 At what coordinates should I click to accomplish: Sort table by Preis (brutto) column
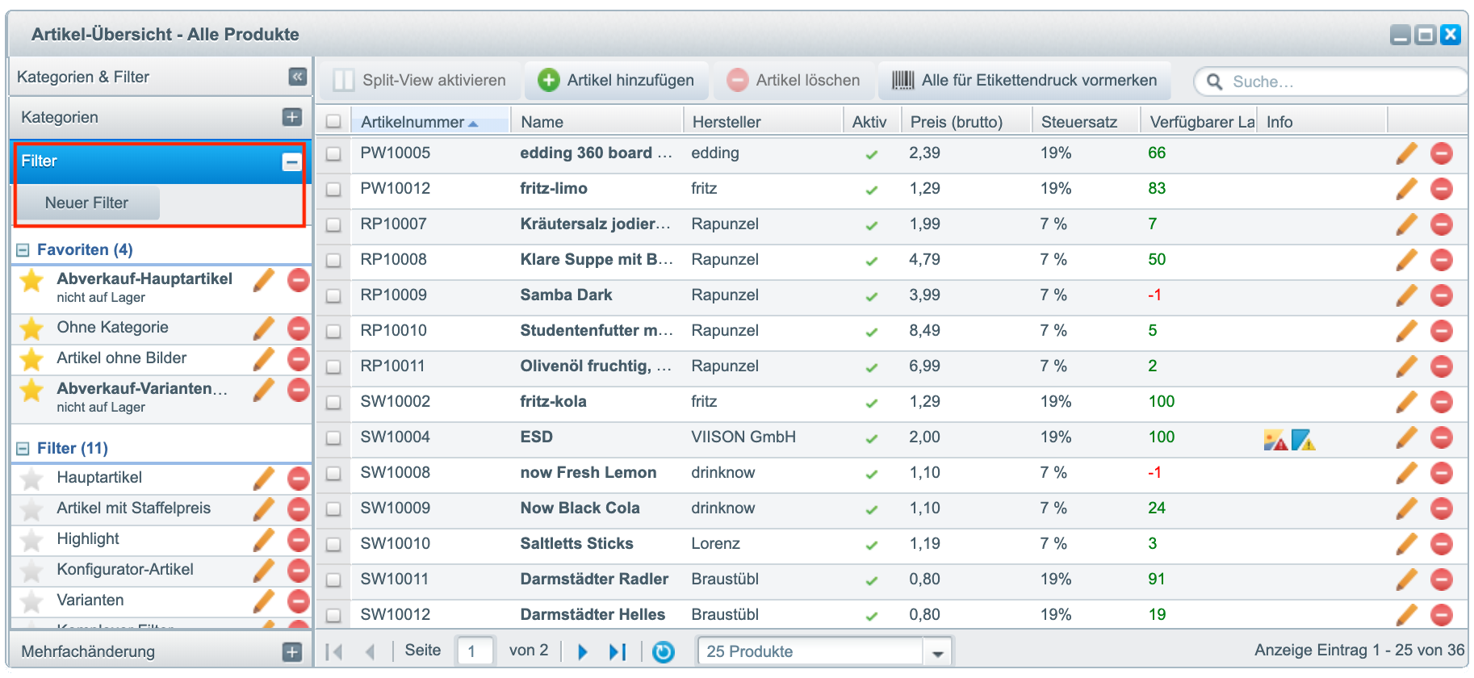tap(957, 122)
